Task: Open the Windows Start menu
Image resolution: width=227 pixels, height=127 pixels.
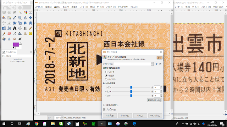Action: 4,124
